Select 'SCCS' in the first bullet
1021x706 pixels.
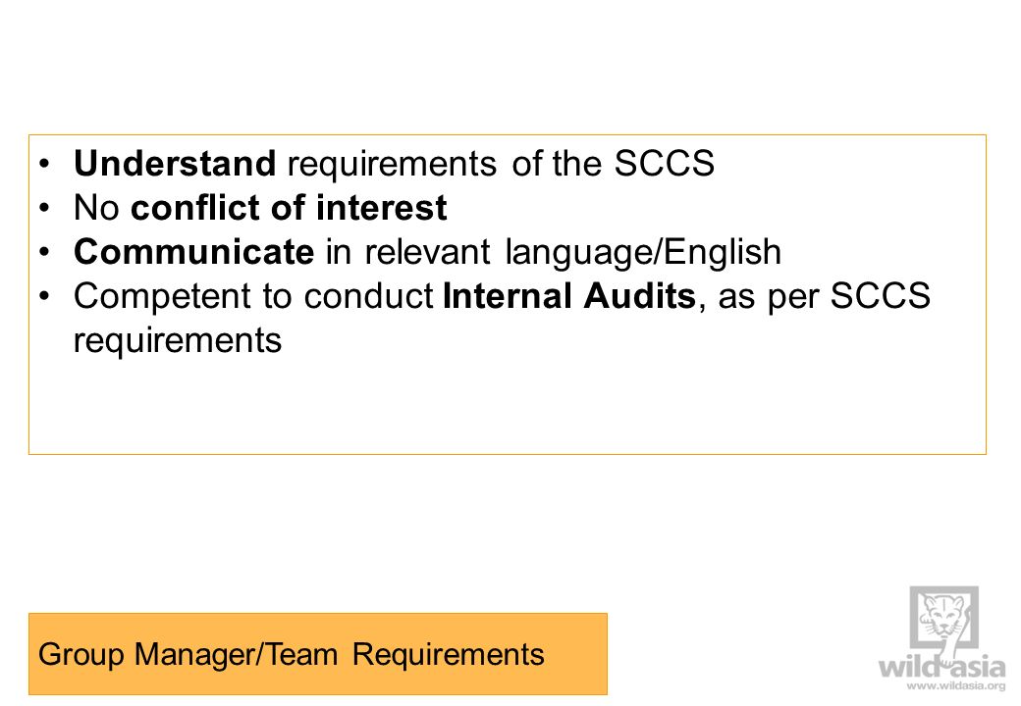665,163
